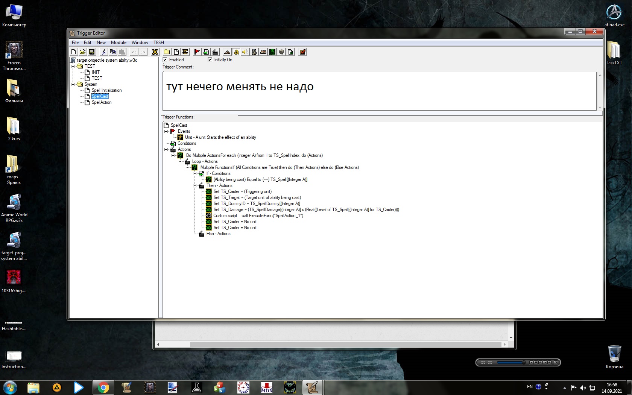The height and width of the screenshot is (395, 632).
Task: Create a New Category with the folder icon
Action: click(x=167, y=52)
